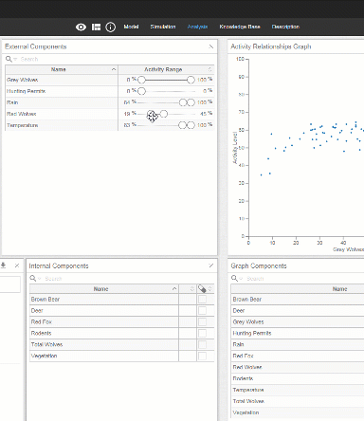The width and height of the screenshot is (364, 421).
Task: Focus the Graph Components search field
Action: point(304,279)
